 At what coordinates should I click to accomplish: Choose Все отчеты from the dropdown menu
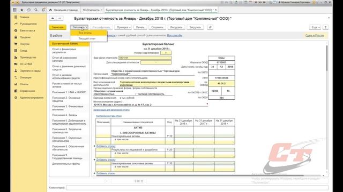(x=88, y=33)
